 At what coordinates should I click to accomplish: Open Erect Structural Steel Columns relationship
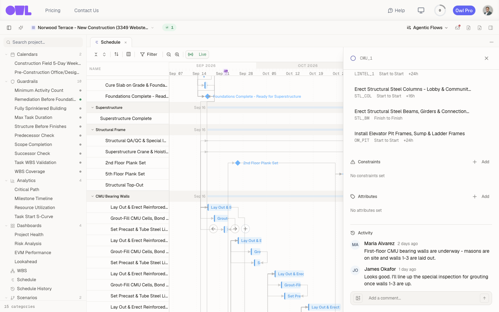[x=412, y=92]
